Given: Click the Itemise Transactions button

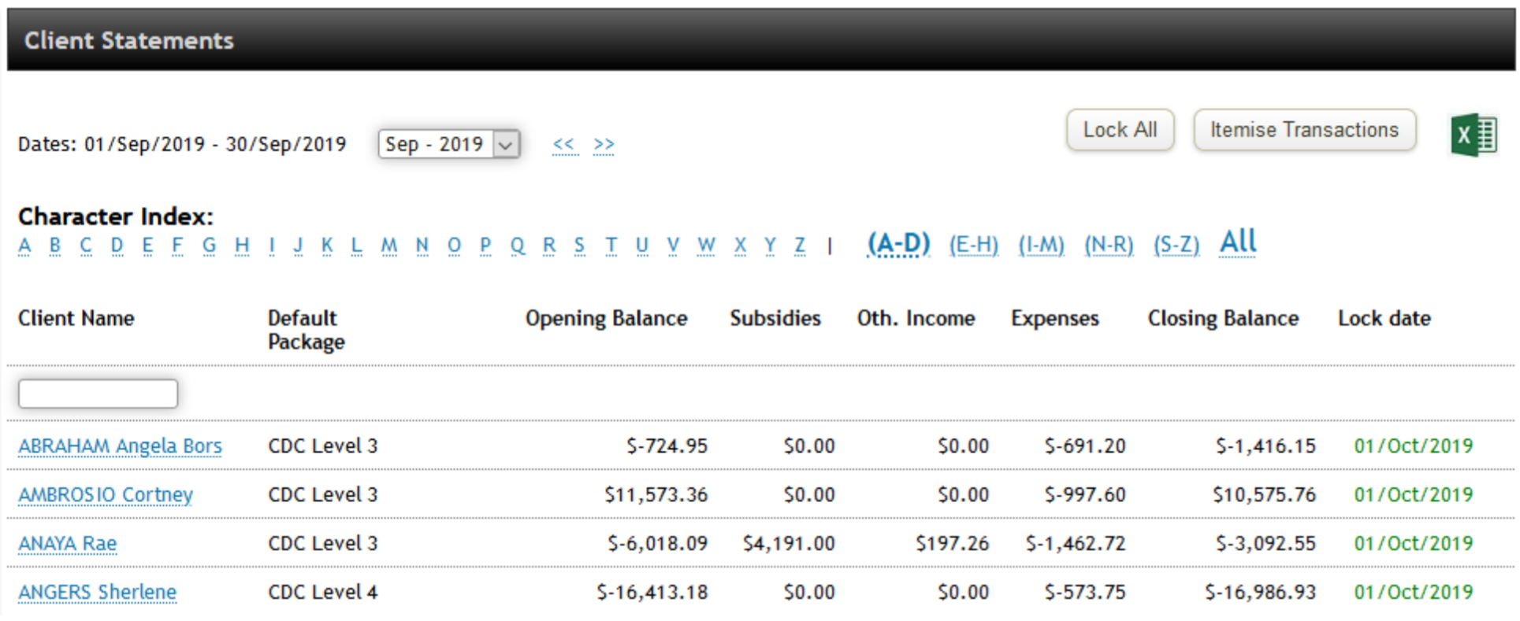Looking at the screenshot, I should [x=1304, y=130].
